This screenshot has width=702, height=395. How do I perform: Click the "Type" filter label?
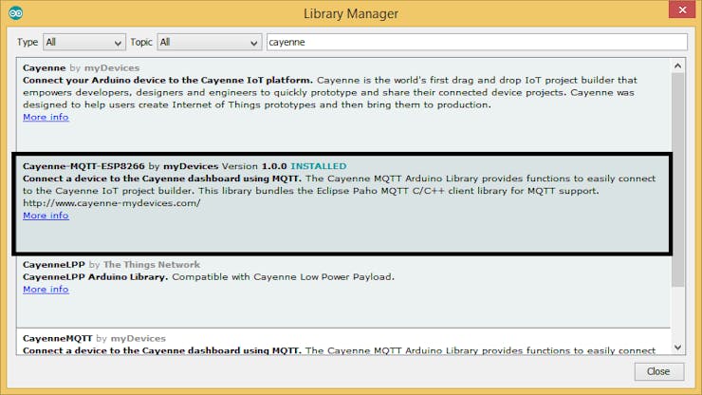click(x=28, y=42)
